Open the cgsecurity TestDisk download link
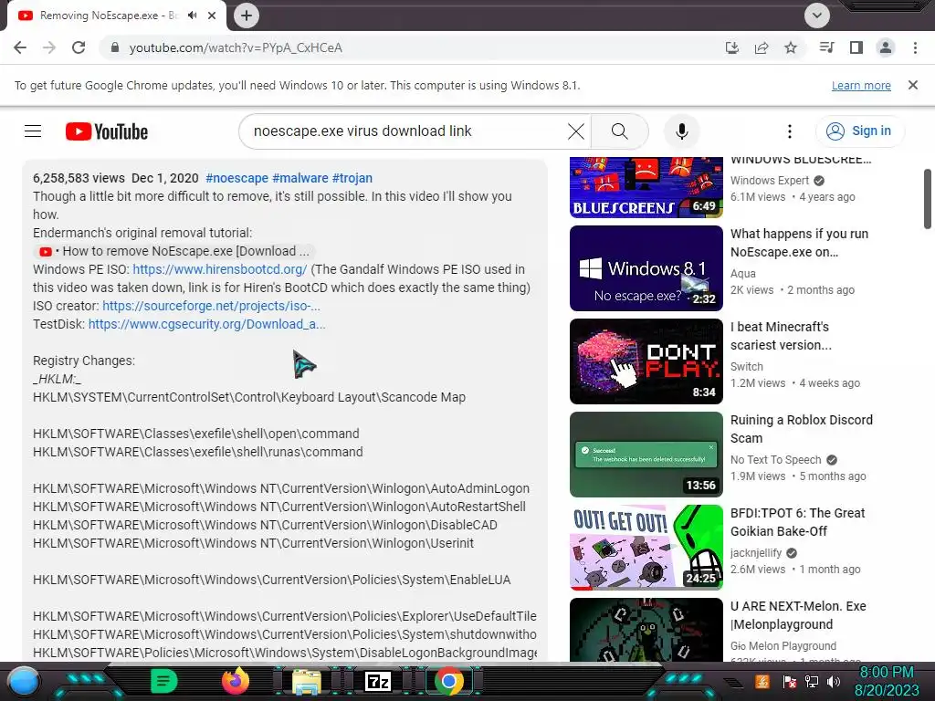The image size is (935, 701). pos(207,324)
